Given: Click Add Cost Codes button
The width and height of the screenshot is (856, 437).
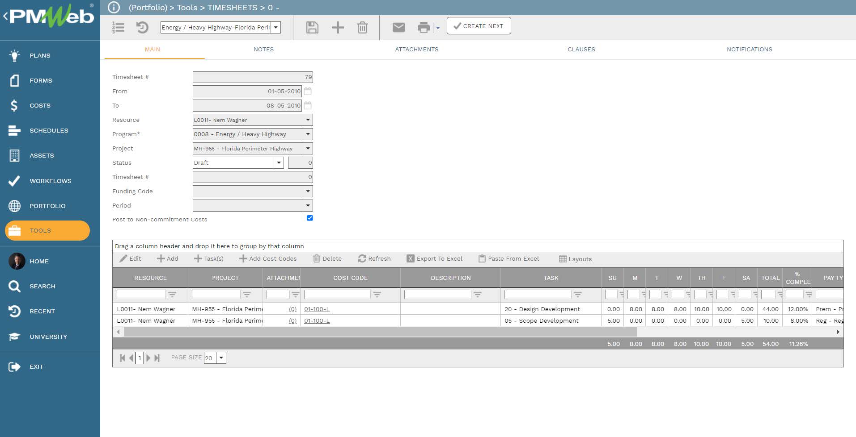Looking at the screenshot, I should (268, 258).
